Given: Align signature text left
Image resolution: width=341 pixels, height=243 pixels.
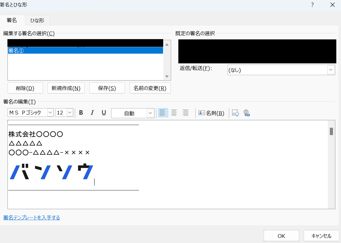Looking at the screenshot, I should coord(163,113).
